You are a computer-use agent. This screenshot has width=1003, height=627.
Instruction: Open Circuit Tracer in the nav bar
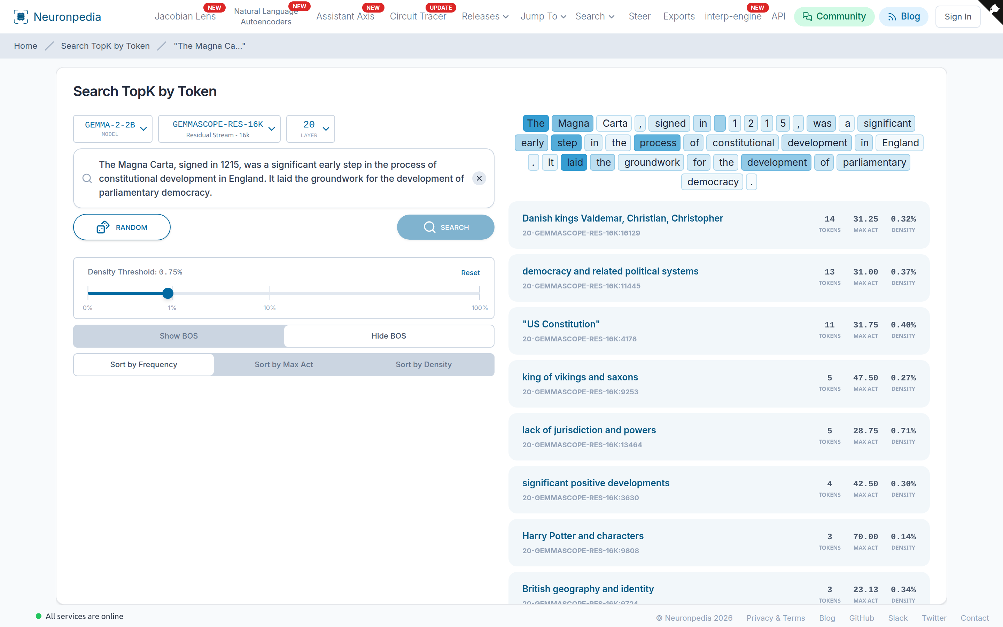(x=418, y=17)
